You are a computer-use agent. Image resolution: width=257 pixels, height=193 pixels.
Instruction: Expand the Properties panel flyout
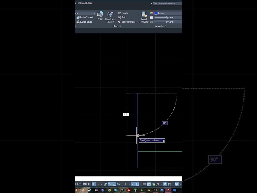[161, 26]
